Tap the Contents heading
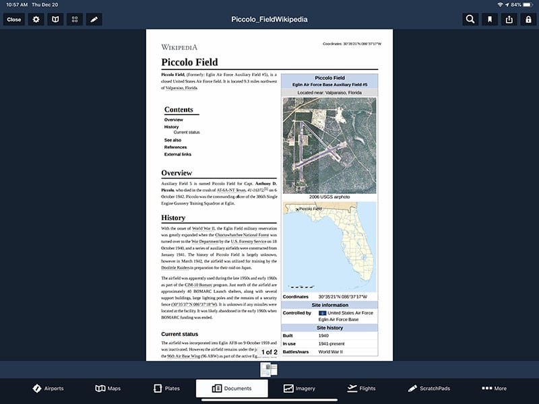 (x=179, y=110)
